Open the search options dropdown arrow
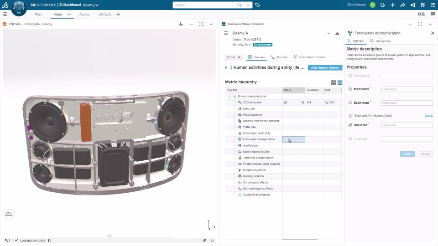 (248, 5)
